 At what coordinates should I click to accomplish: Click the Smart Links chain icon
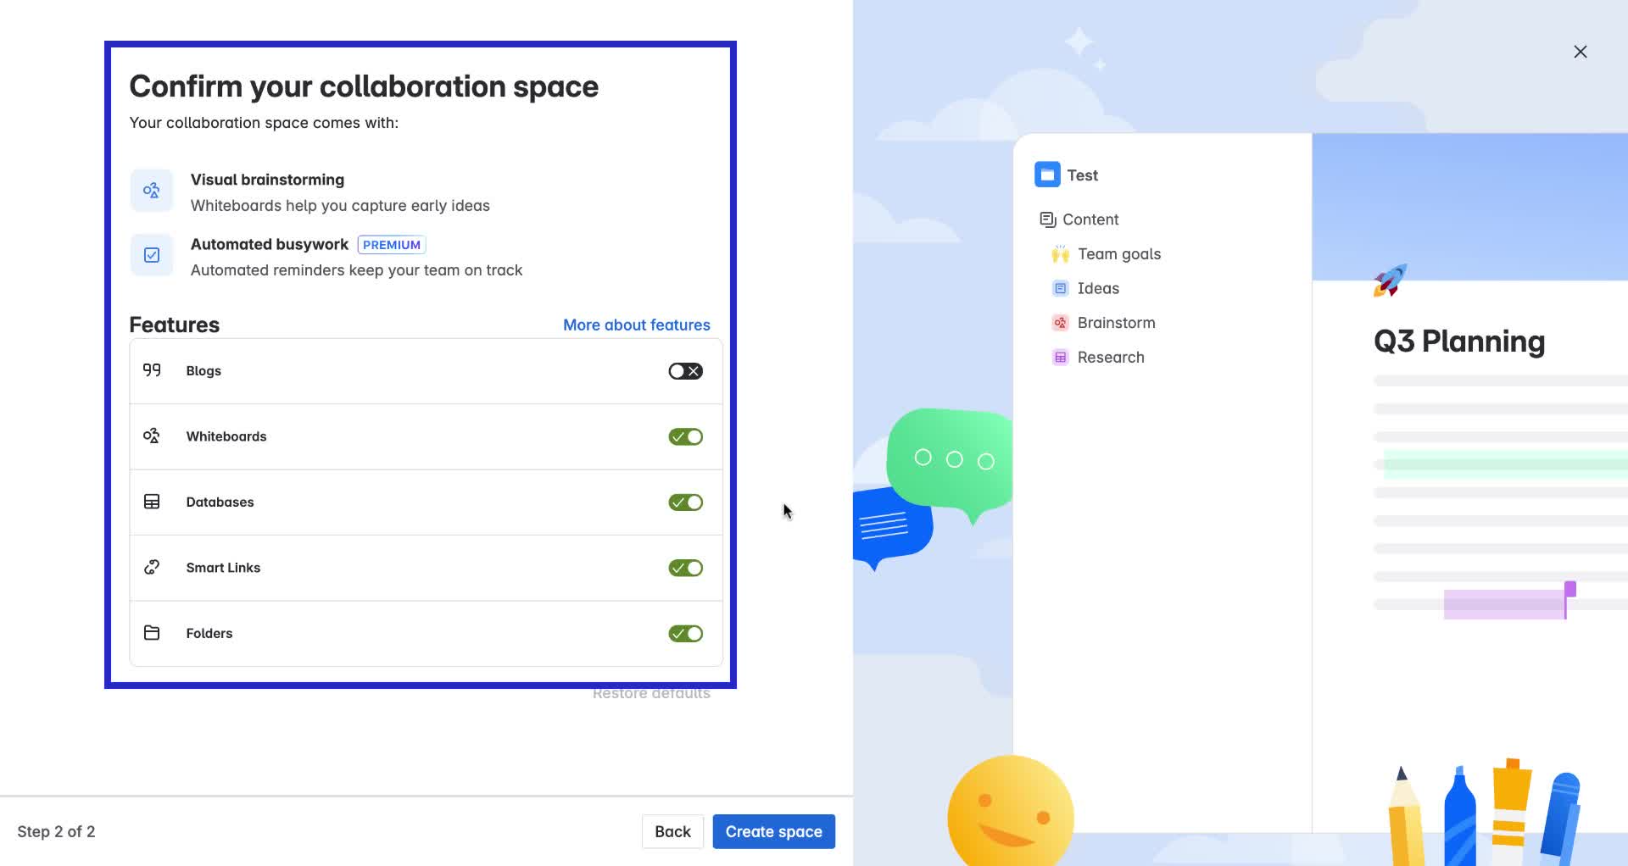pyautogui.click(x=152, y=567)
